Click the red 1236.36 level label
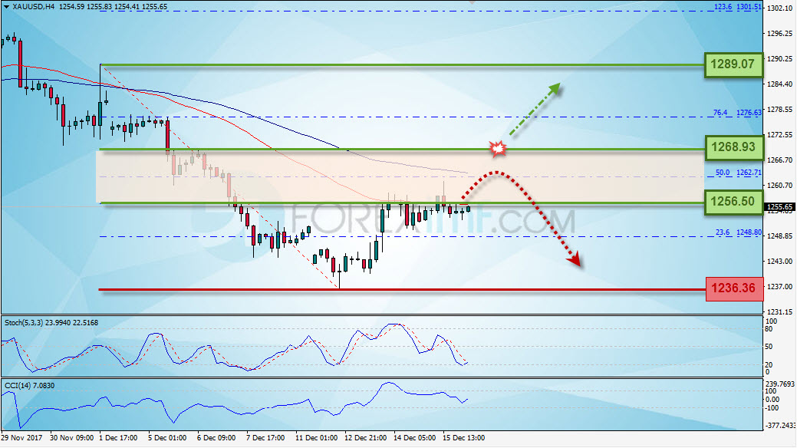Viewport: 797px width, 448px height. pyautogui.click(x=734, y=288)
